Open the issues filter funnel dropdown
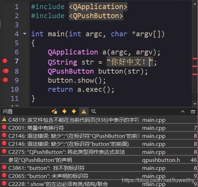 94,111
